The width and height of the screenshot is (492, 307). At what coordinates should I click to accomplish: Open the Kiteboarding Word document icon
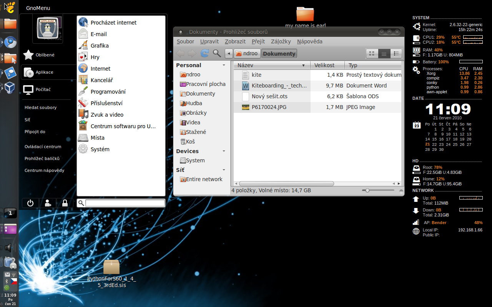point(246,86)
